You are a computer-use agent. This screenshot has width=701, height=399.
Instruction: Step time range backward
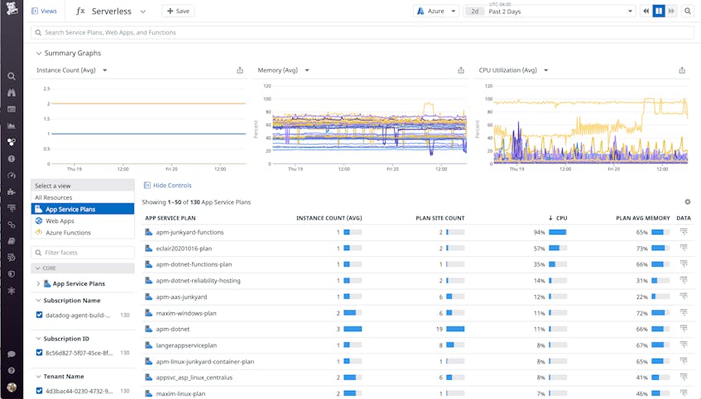point(646,12)
